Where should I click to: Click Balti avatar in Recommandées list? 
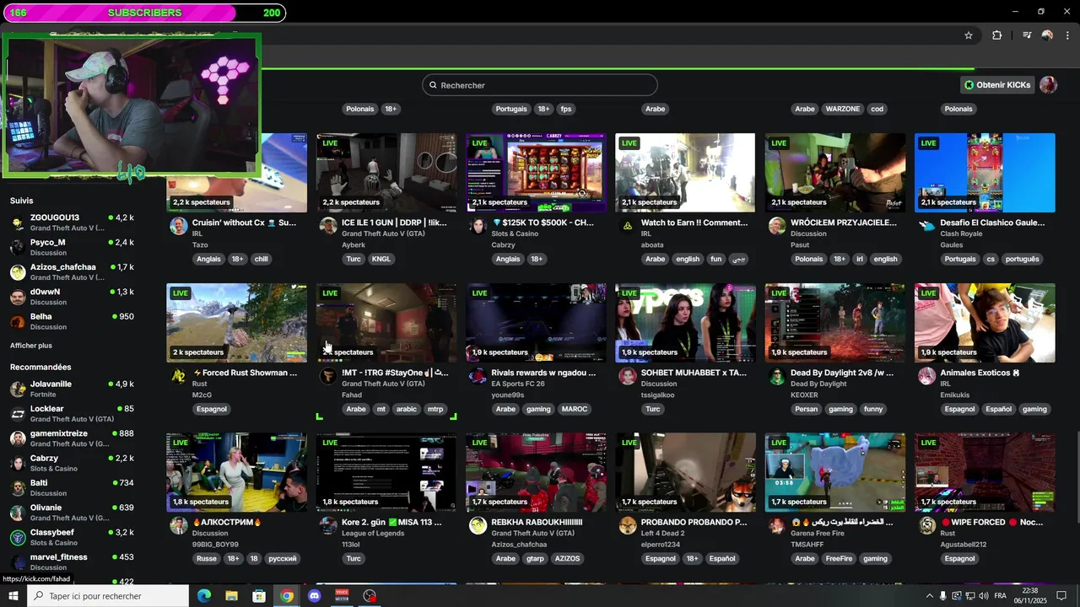[18, 488]
